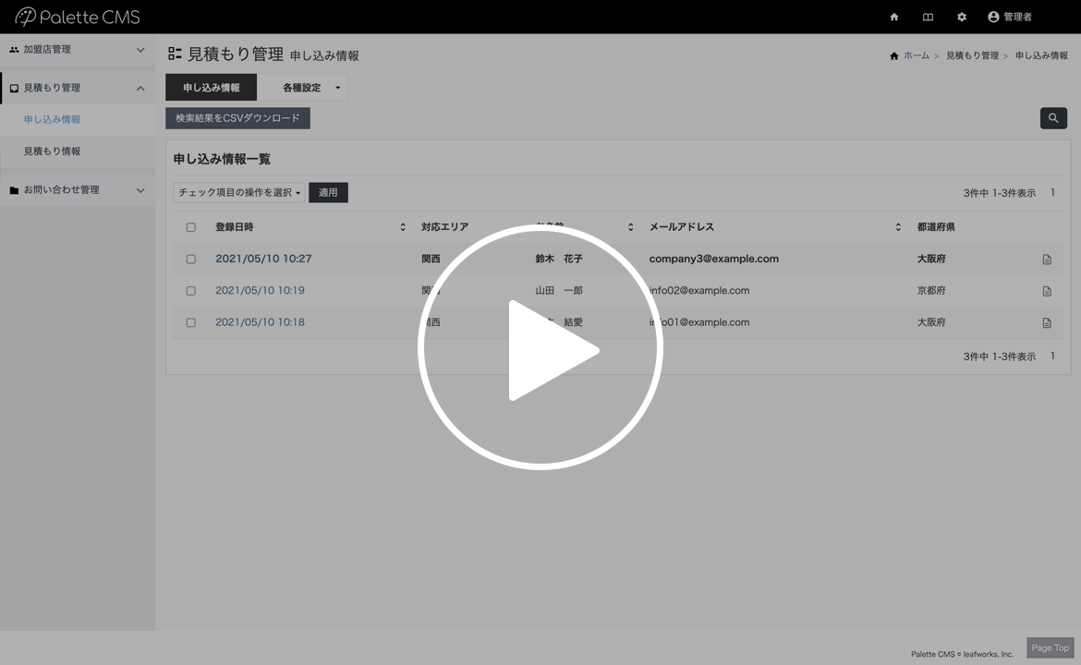
Task: Expand the お問い合わせ管理 sidebar section
Action: coord(140,190)
